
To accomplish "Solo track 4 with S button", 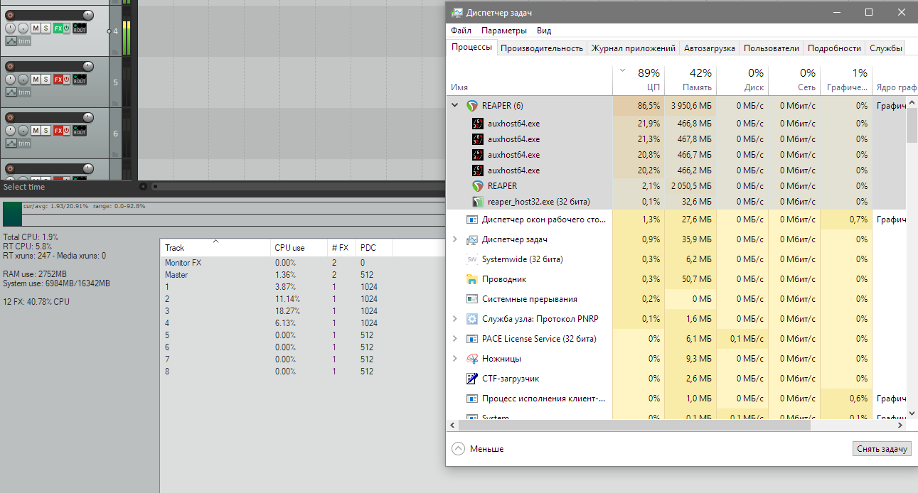I will pyautogui.click(x=46, y=28).
